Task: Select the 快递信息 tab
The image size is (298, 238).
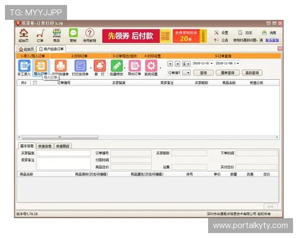Action: click(x=45, y=146)
